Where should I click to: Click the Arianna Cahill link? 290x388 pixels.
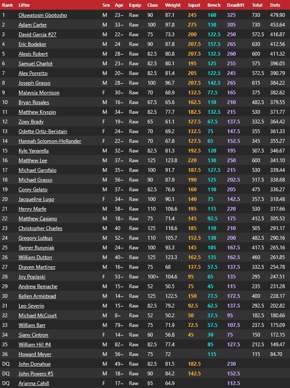34,383
